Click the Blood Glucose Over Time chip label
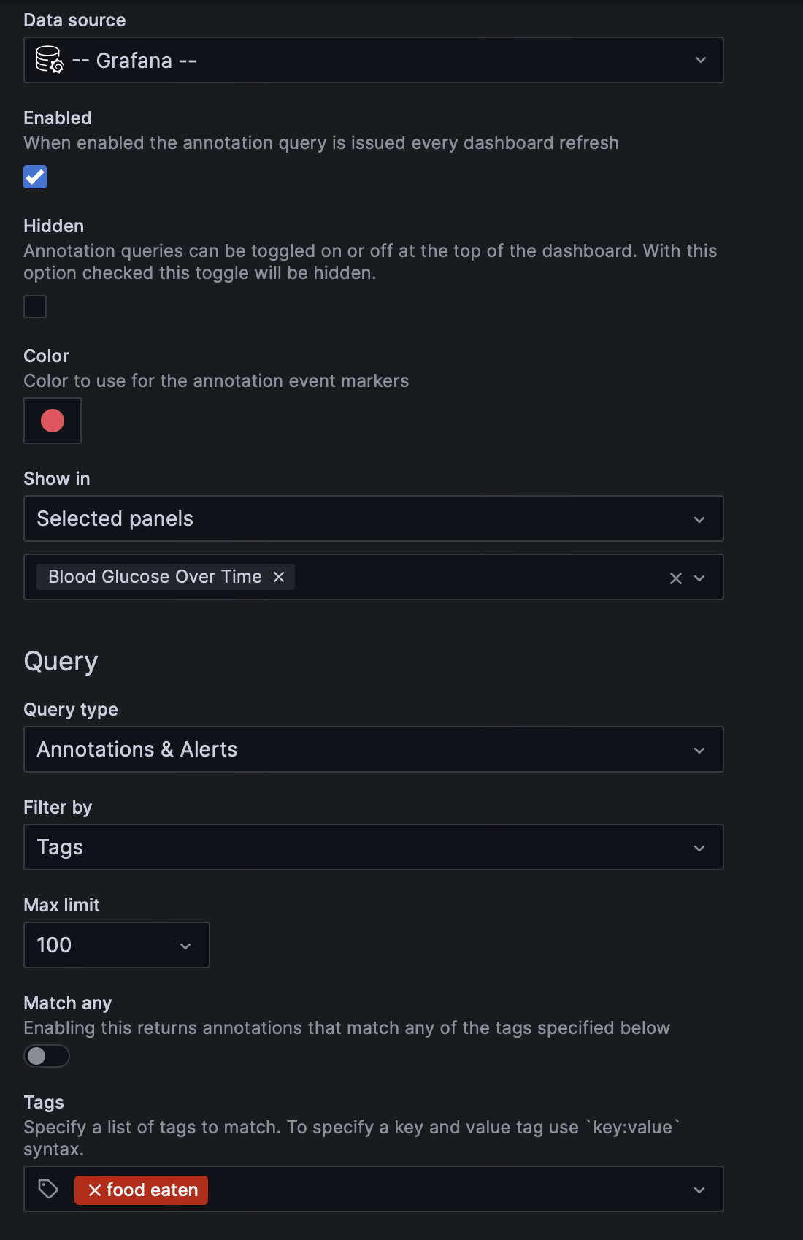Screen dimensions: 803x1240 (155, 577)
